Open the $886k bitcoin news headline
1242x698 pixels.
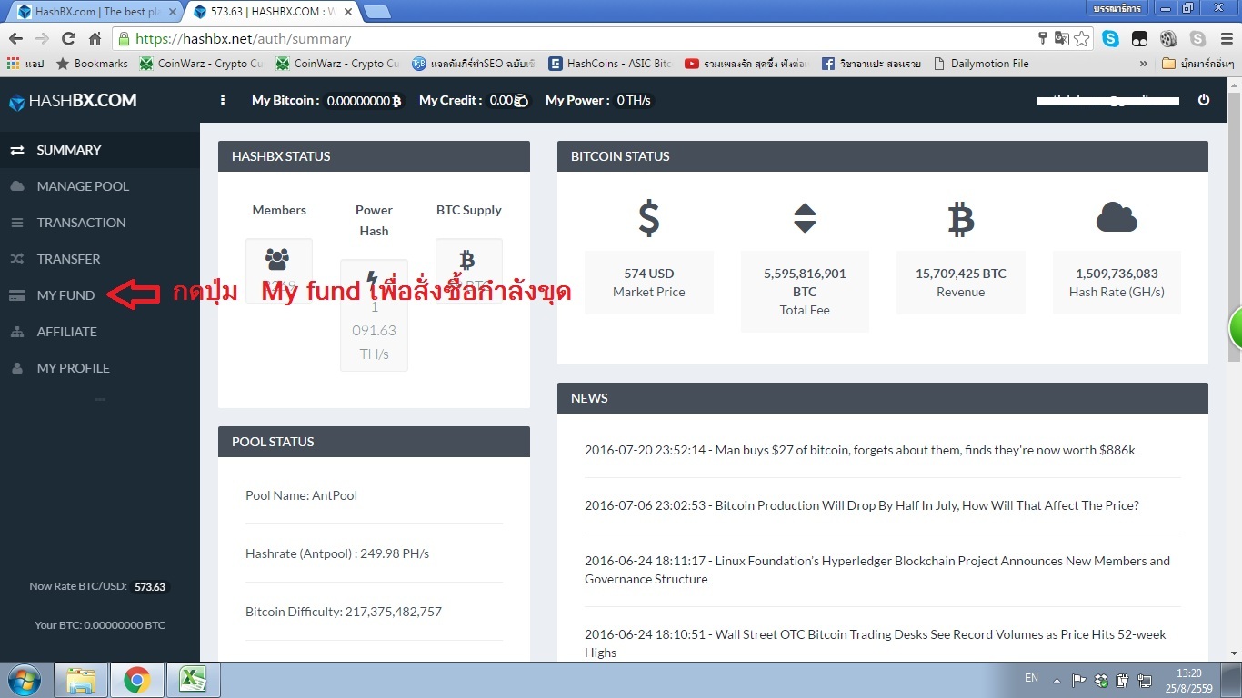pos(860,450)
